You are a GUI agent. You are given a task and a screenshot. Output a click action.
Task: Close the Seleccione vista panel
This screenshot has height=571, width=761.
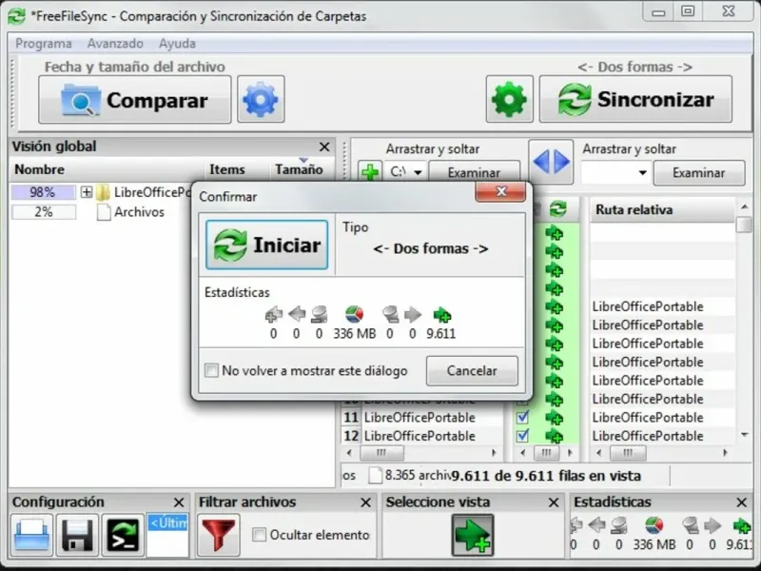click(x=554, y=502)
